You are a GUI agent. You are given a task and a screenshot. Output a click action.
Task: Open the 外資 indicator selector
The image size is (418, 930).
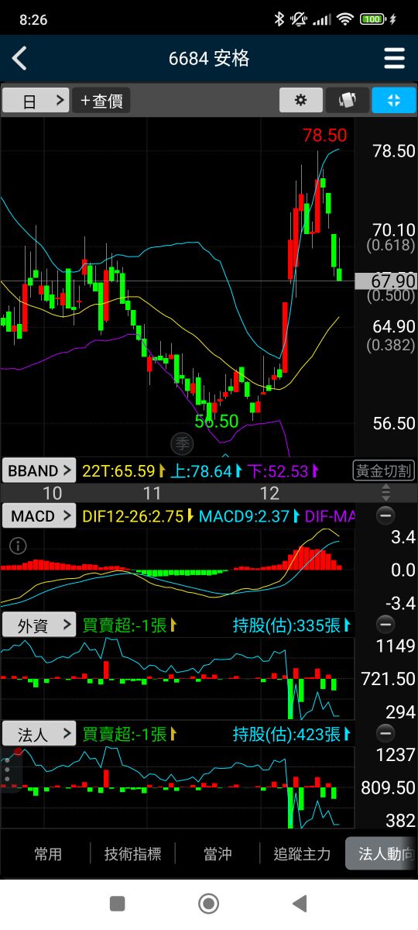click(x=39, y=625)
